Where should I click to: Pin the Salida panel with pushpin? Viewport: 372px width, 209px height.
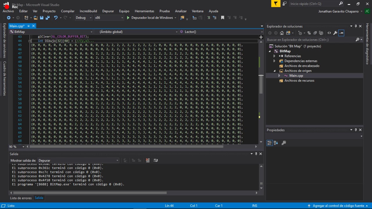[256, 154]
